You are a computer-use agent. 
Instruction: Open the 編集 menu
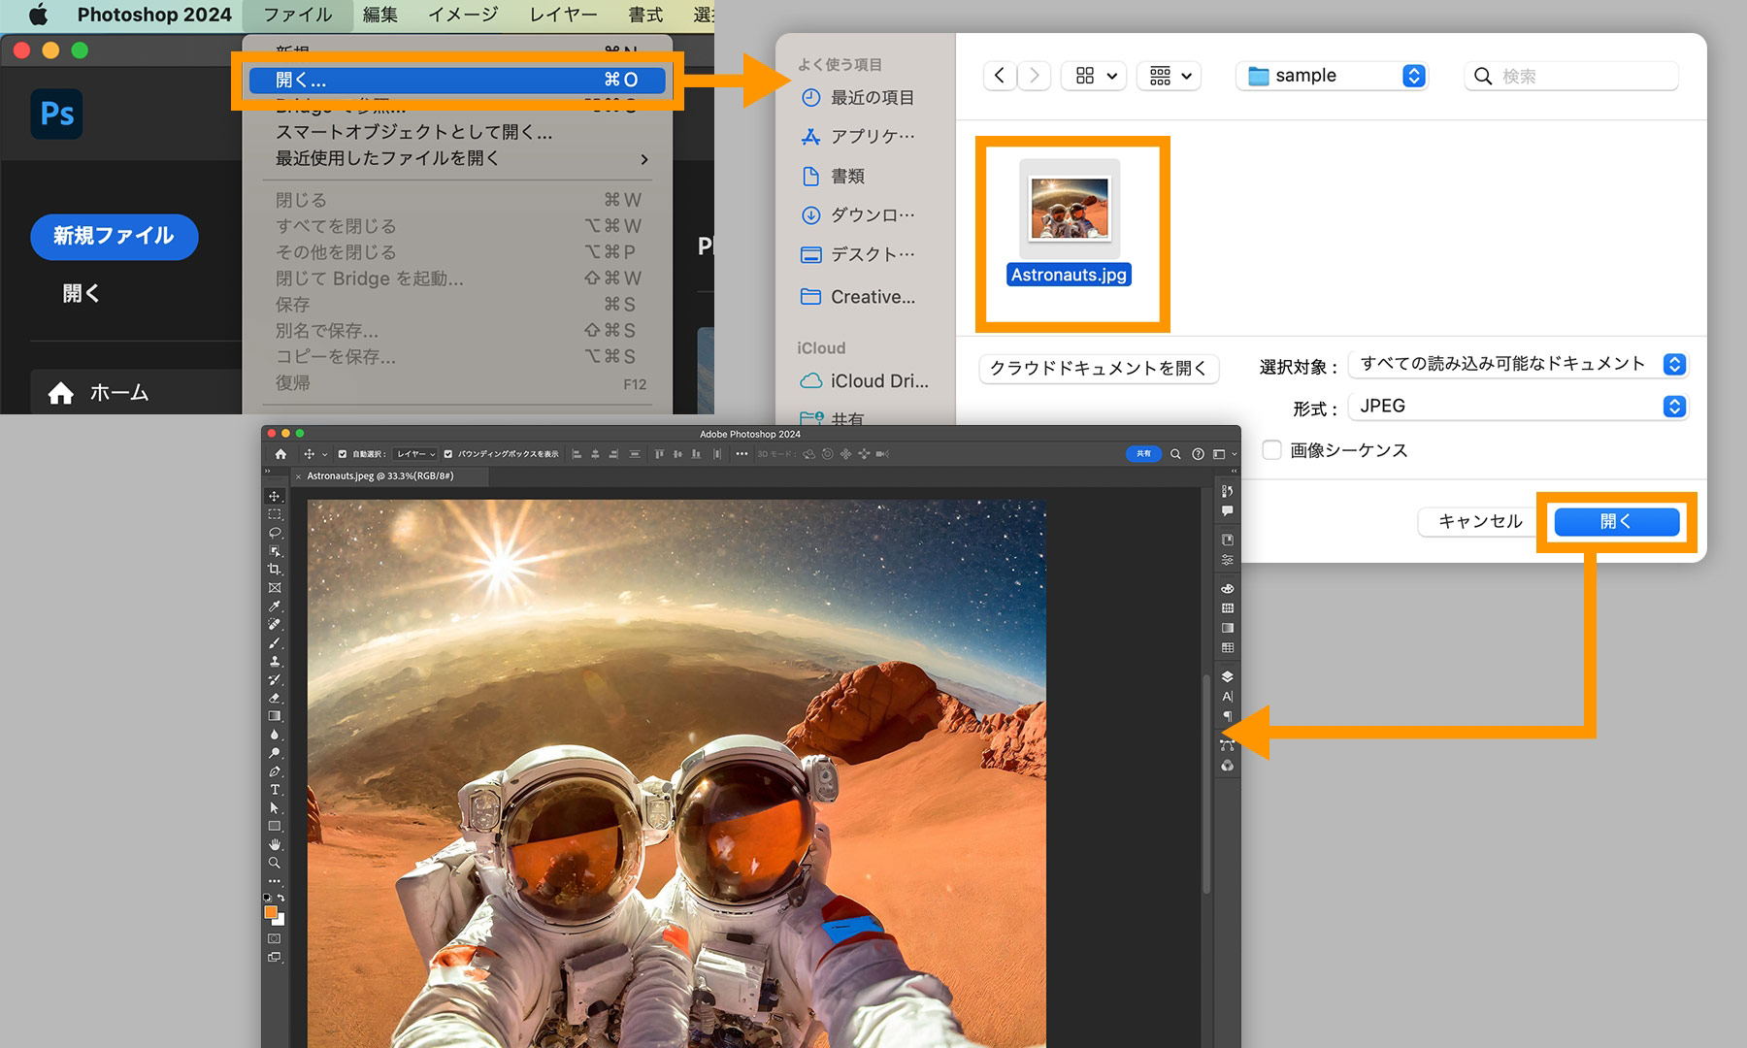tap(379, 15)
